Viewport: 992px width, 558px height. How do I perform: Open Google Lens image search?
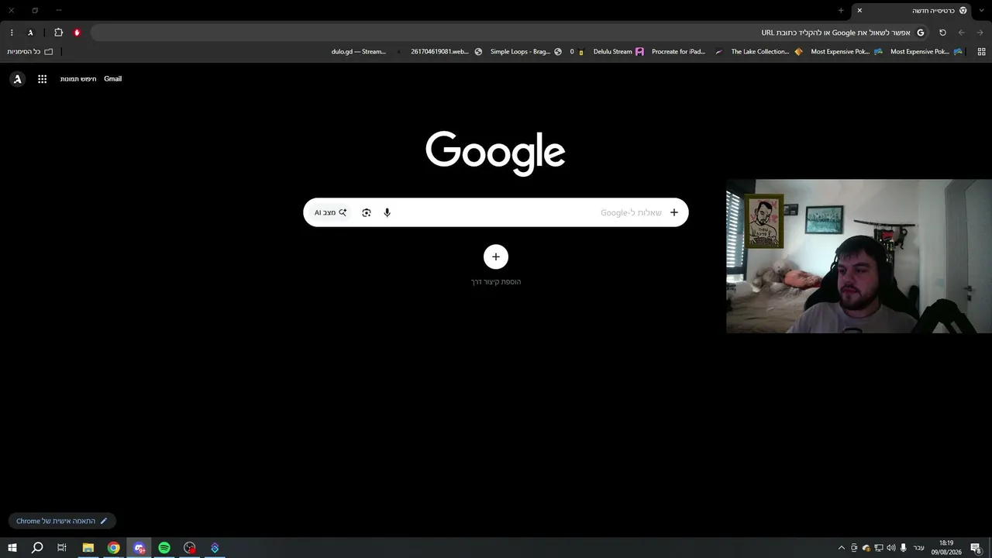point(367,212)
